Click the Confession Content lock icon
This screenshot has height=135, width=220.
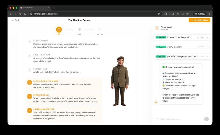[29, 111]
